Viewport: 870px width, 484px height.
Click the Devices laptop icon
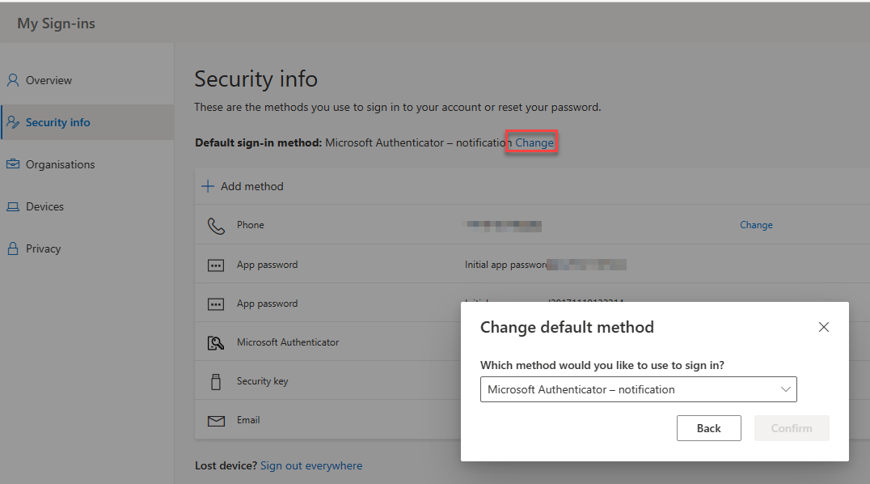point(13,206)
